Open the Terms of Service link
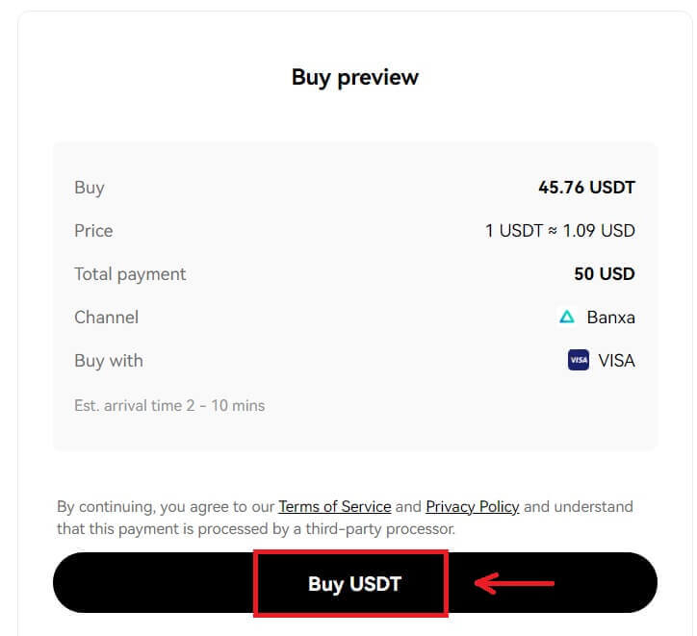The image size is (697, 636). [334, 506]
